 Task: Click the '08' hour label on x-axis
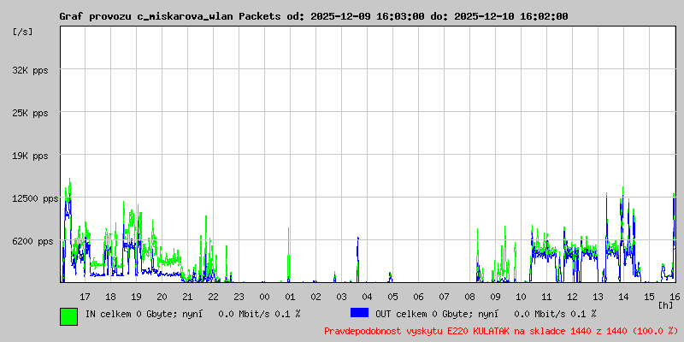click(x=469, y=297)
